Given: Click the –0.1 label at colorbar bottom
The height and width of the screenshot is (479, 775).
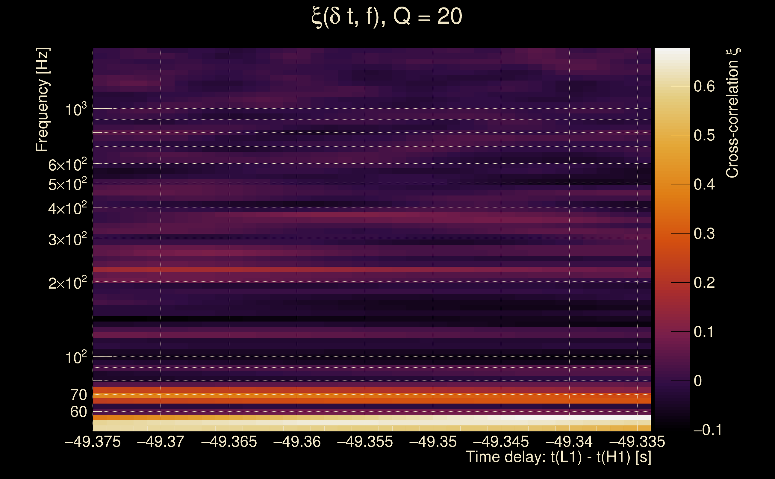Looking at the screenshot, I should (707, 430).
